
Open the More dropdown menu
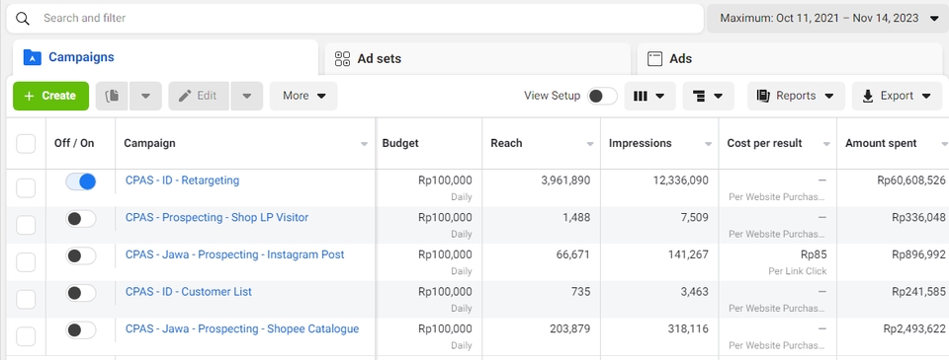(303, 96)
